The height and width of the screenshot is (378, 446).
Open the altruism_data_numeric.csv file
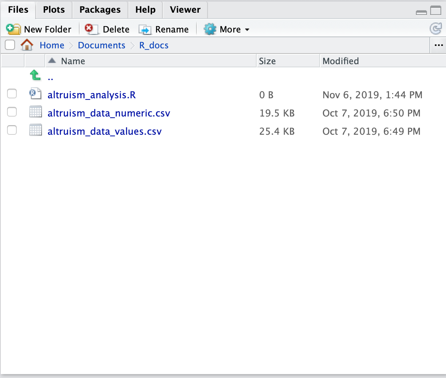[109, 113]
